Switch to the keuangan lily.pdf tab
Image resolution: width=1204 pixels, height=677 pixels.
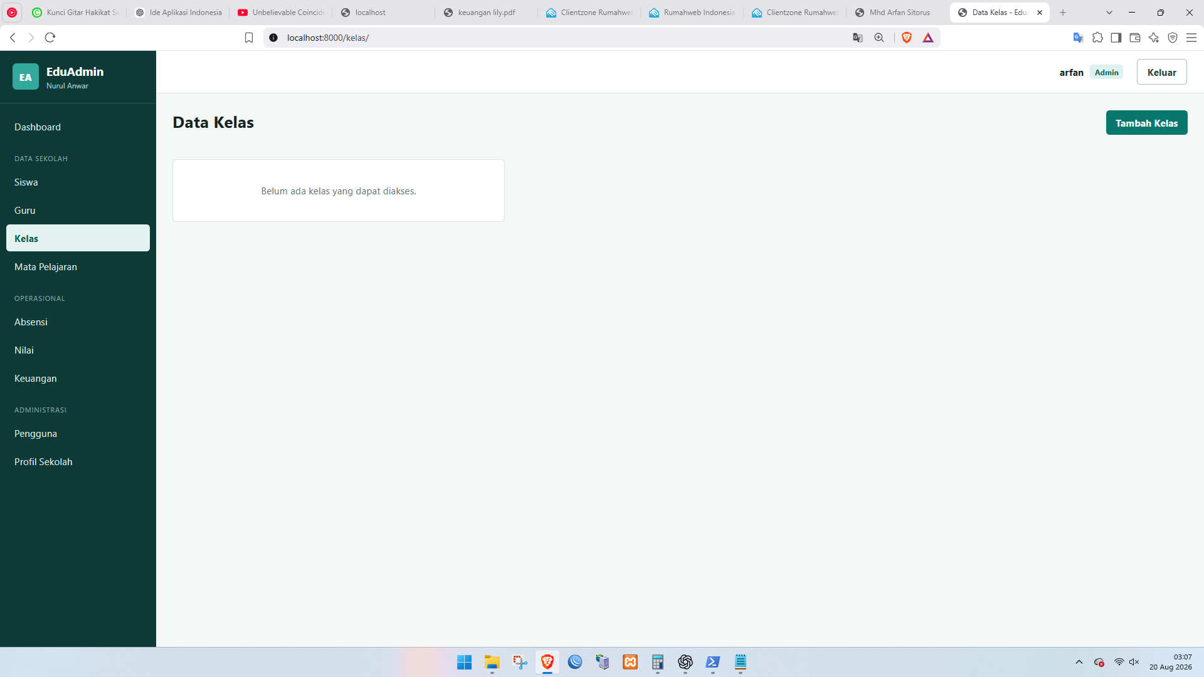coord(486,13)
